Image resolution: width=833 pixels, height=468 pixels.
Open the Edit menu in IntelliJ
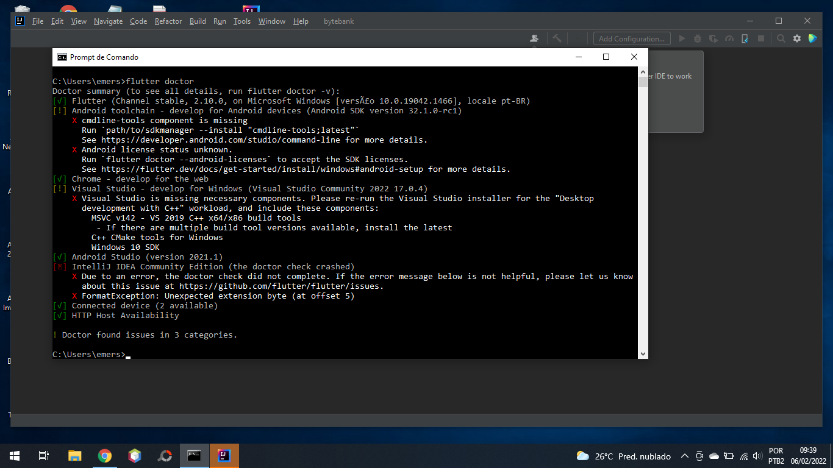(x=57, y=21)
